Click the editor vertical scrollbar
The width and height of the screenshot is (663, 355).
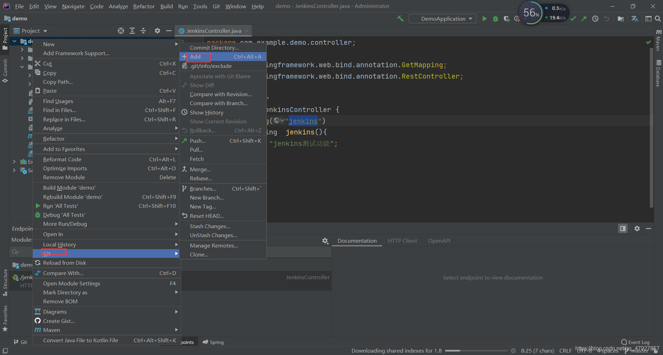651,128
